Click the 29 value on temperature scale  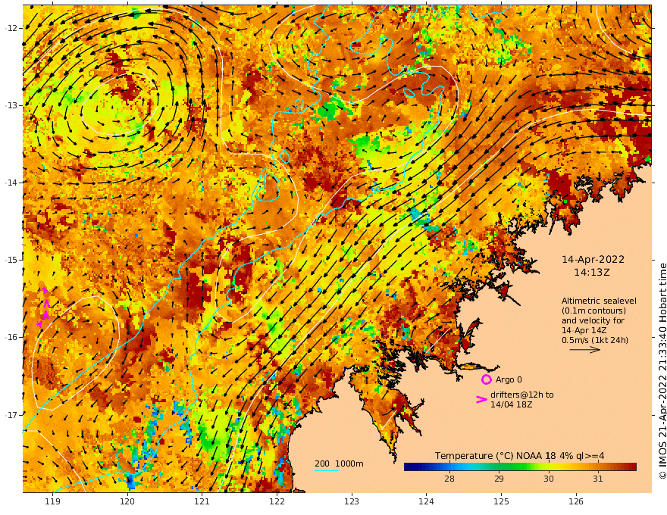click(499, 479)
